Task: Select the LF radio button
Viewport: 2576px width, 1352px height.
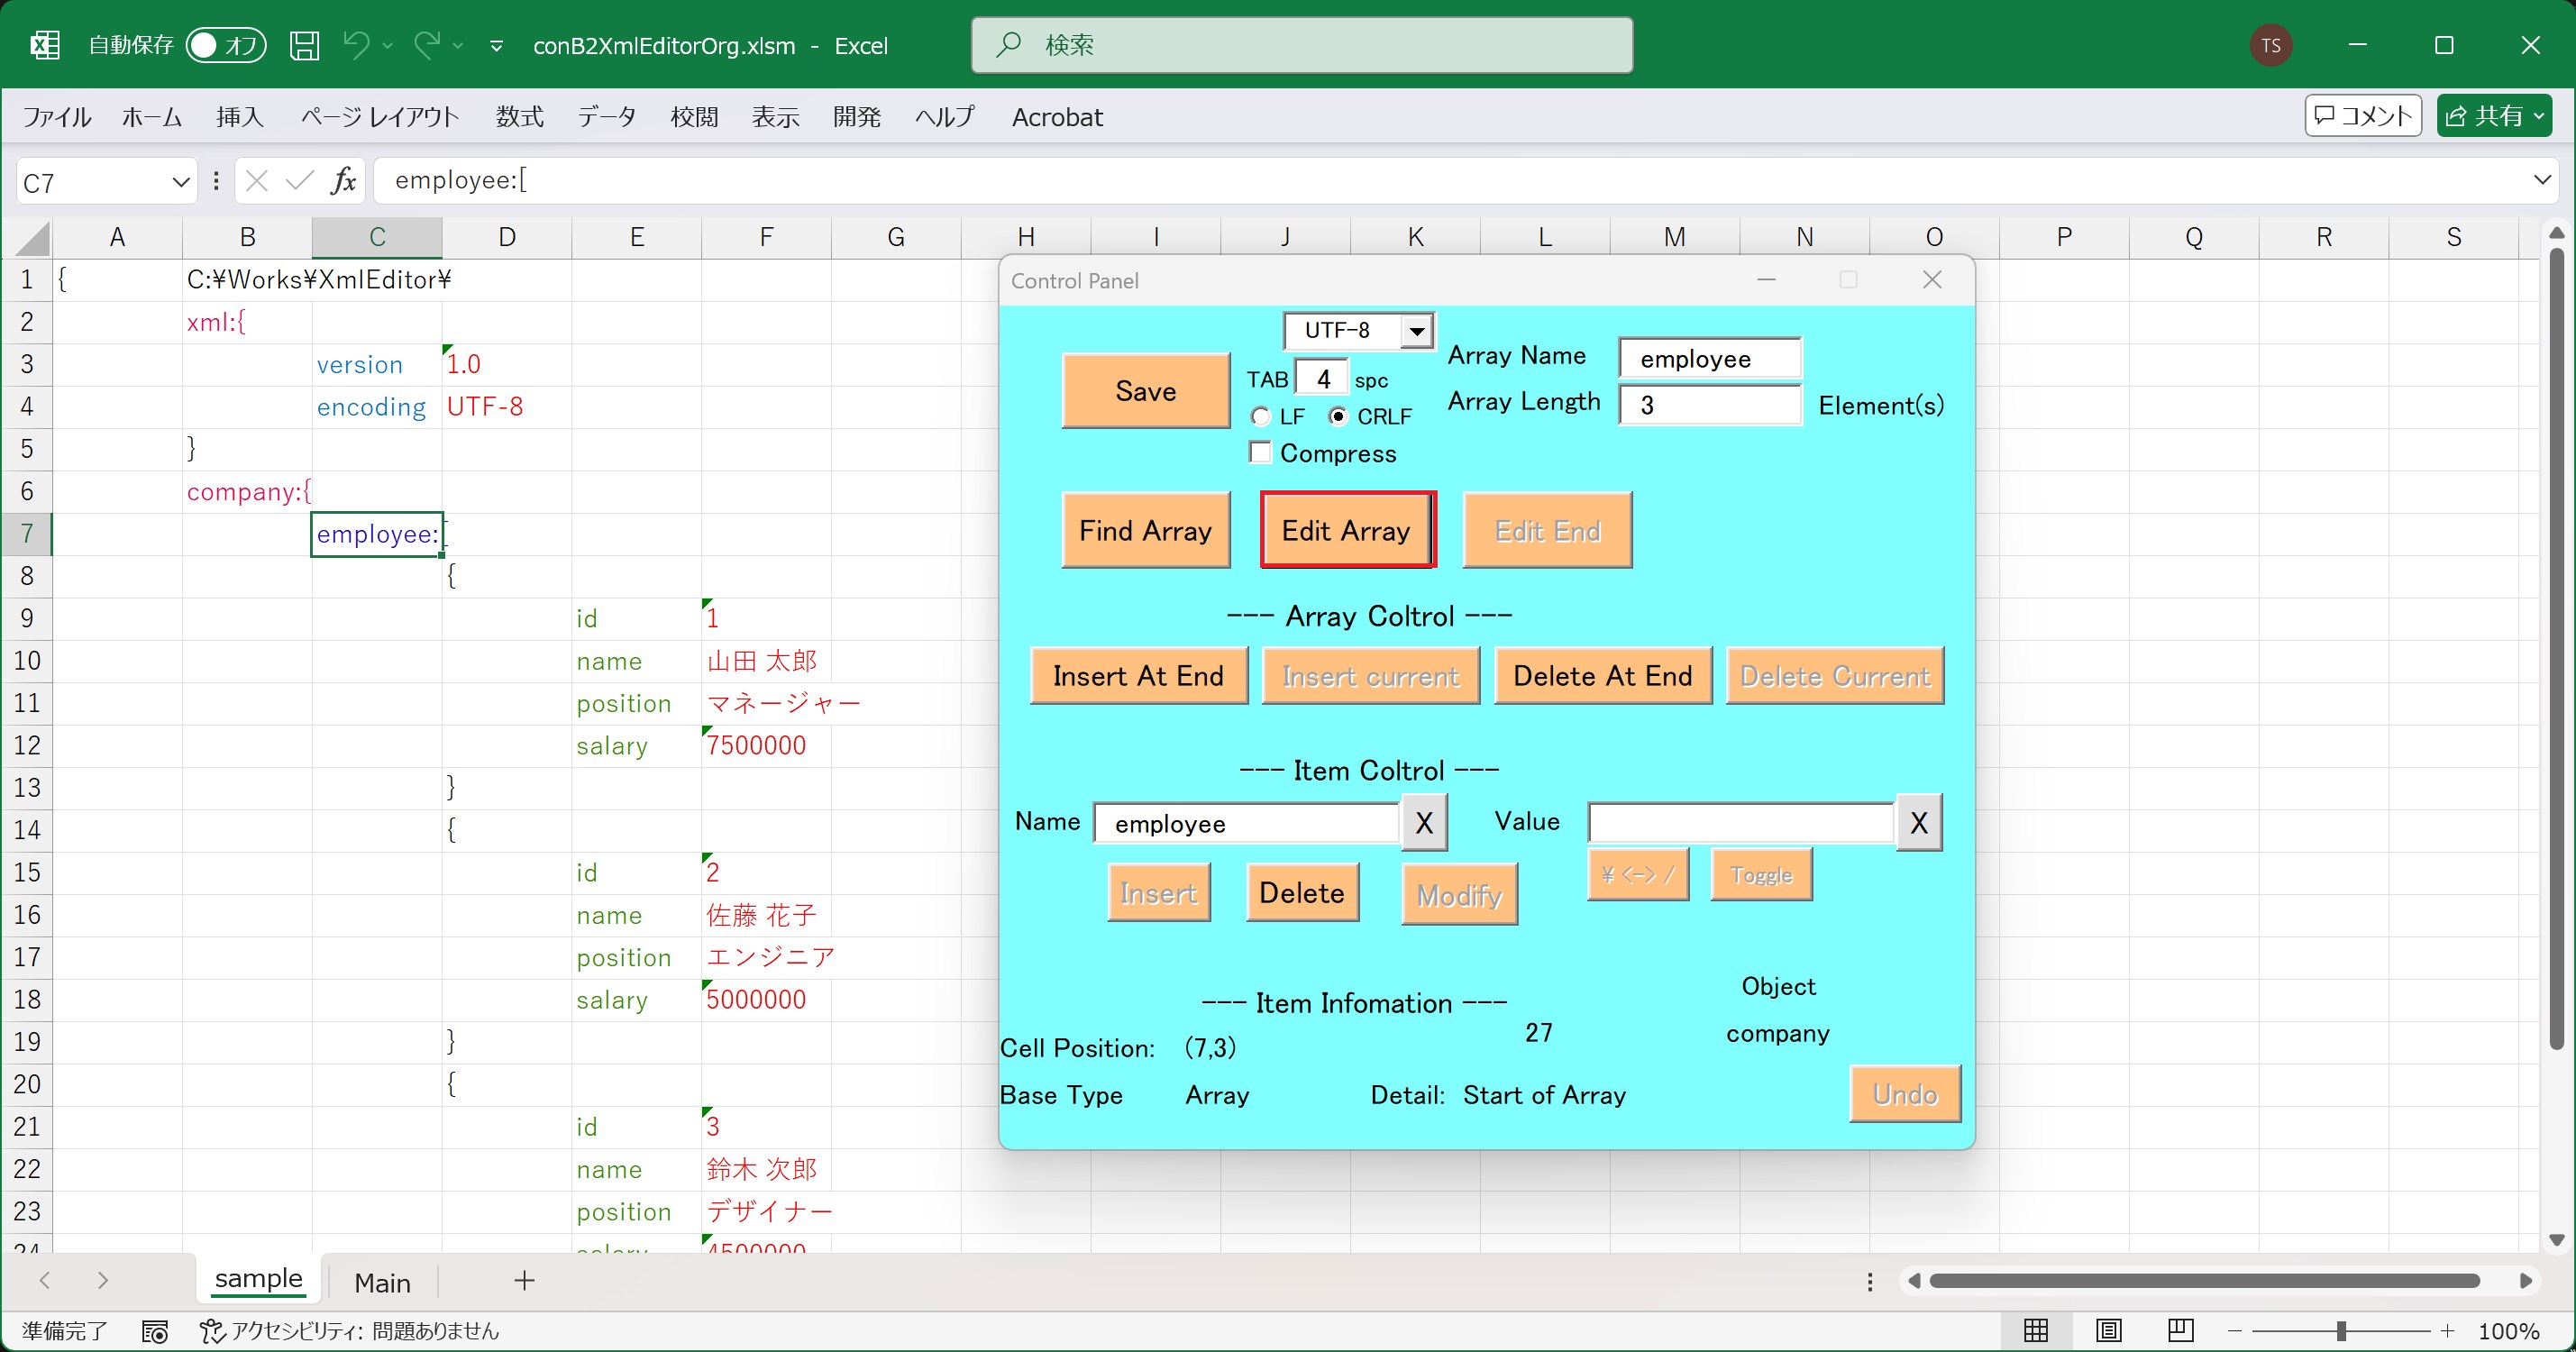Action: pos(1261,416)
